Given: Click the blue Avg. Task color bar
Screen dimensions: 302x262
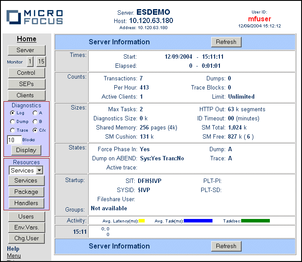Looking at the screenshot, I should tap(198, 221).
